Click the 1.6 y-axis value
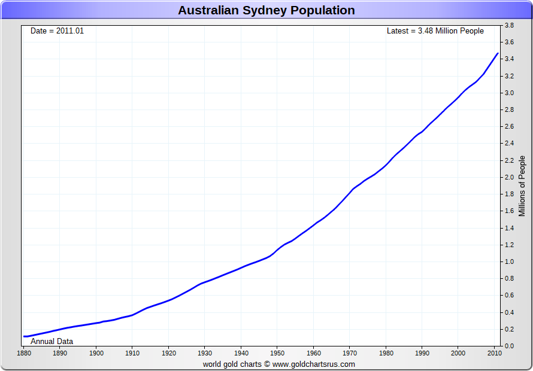 [509, 211]
